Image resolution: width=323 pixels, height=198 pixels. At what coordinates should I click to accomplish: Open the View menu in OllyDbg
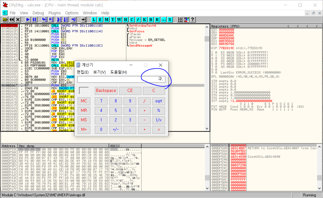[x=24, y=13]
